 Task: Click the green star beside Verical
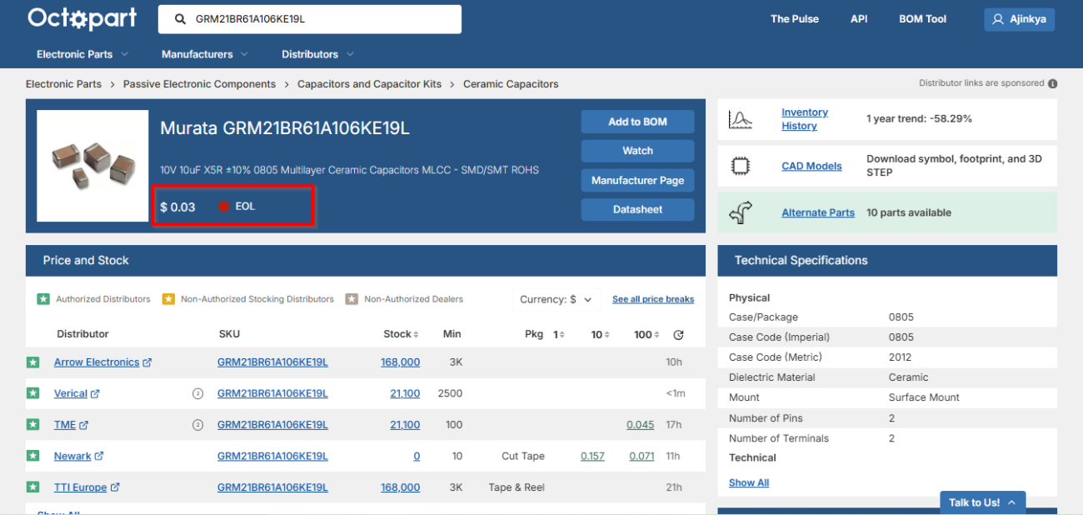click(x=32, y=393)
